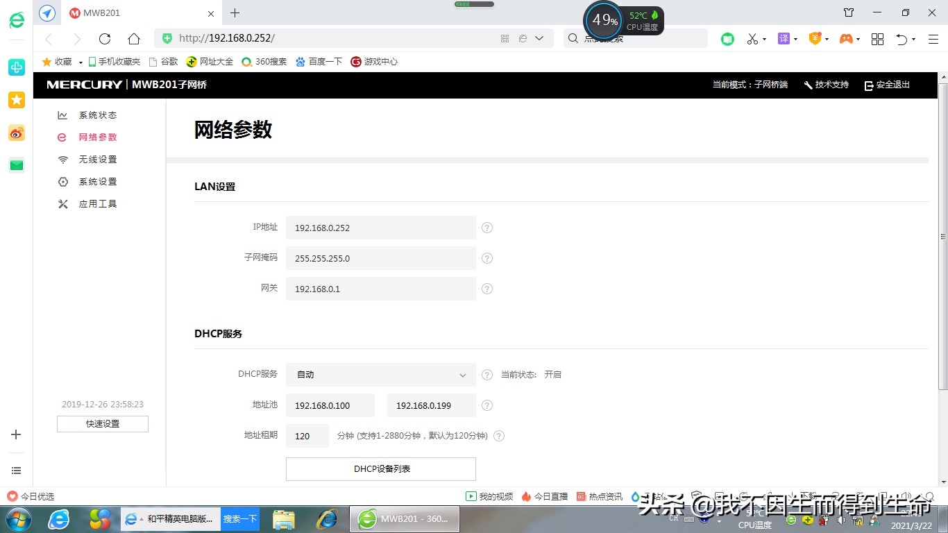The image size is (948, 533).
Task: Open Weibo from the left edge sidebar
Action: [16, 132]
